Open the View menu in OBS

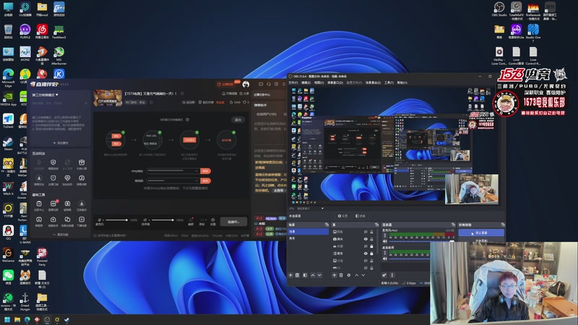319,82
